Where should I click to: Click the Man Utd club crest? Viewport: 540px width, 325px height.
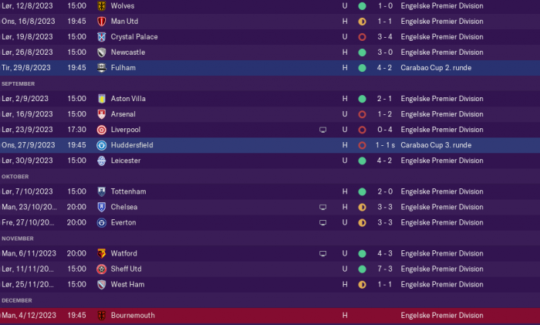point(101,22)
